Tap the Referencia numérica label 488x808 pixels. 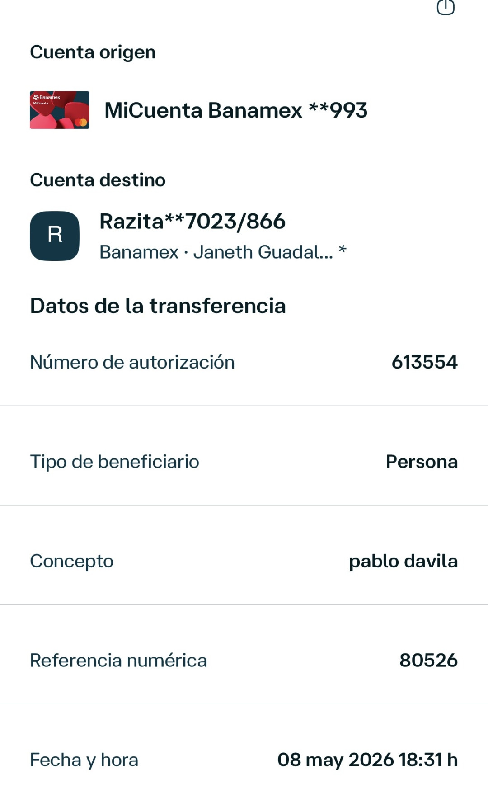[x=118, y=661]
